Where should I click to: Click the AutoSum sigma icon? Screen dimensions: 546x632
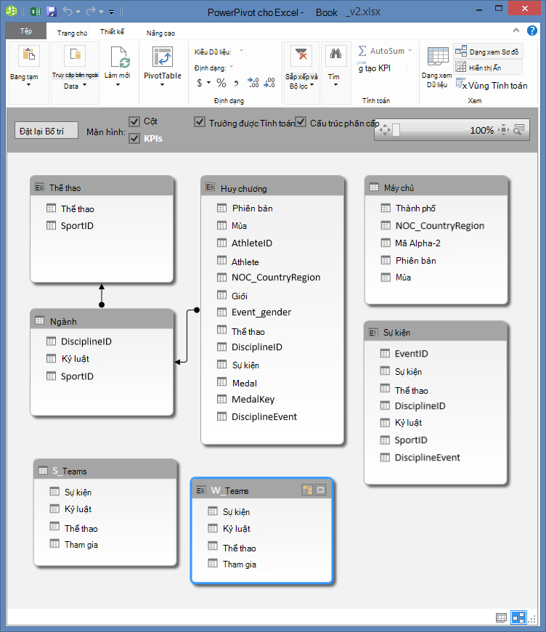[x=362, y=51]
